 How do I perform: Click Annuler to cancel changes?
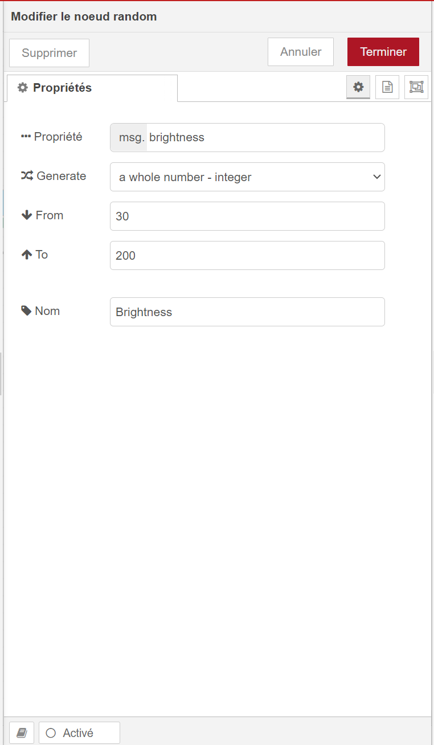301,52
